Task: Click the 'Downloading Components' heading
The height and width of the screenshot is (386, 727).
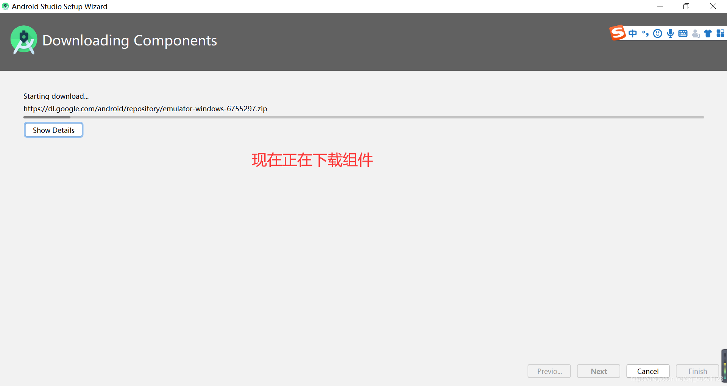Action: [129, 40]
